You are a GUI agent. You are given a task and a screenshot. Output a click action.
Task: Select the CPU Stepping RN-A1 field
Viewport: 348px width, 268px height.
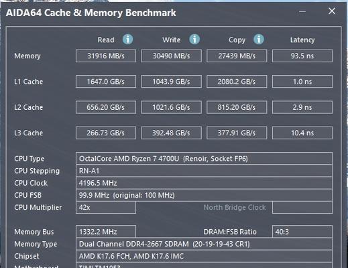point(204,171)
